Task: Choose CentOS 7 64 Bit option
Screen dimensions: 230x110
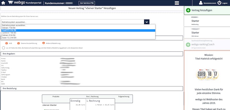Action: pyautogui.click(x=78, y=33)
